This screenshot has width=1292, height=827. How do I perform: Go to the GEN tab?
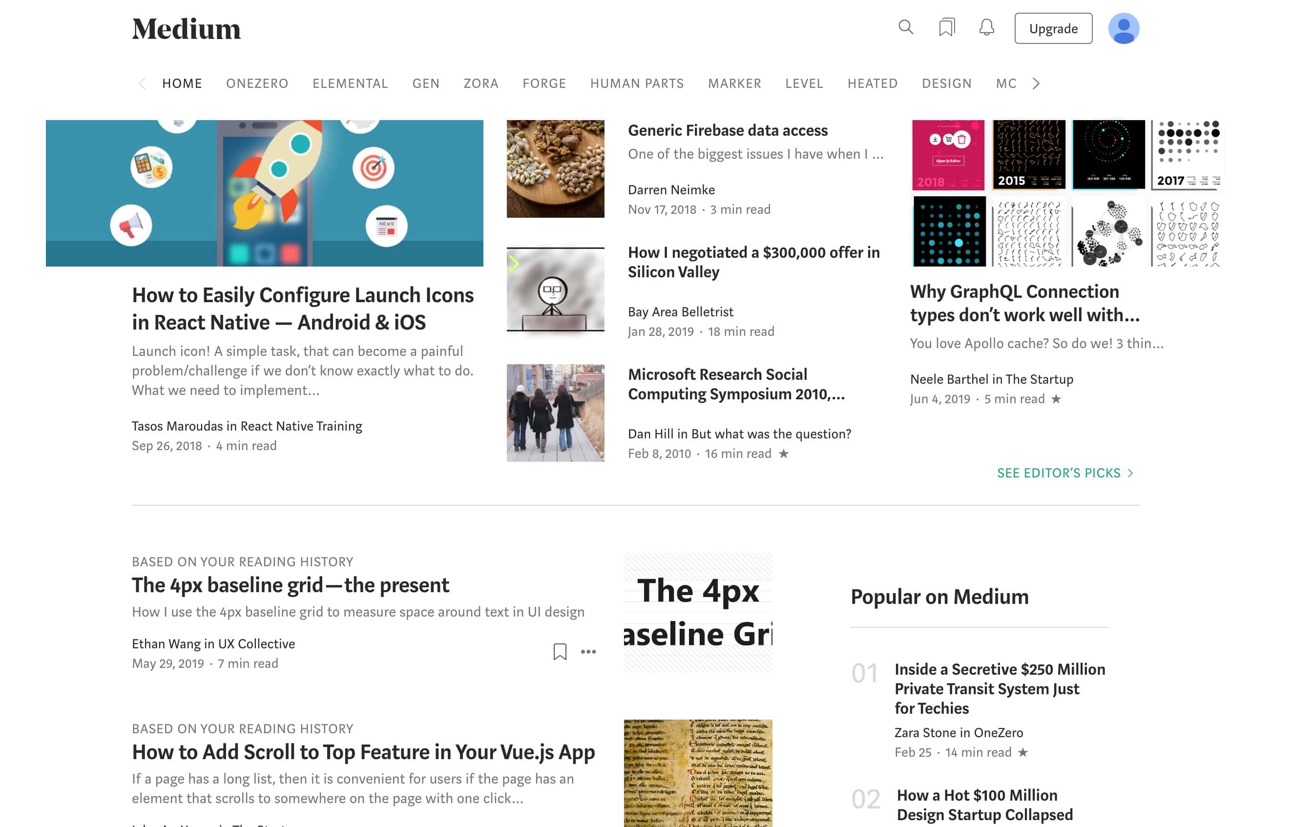(x=426, y=83)
